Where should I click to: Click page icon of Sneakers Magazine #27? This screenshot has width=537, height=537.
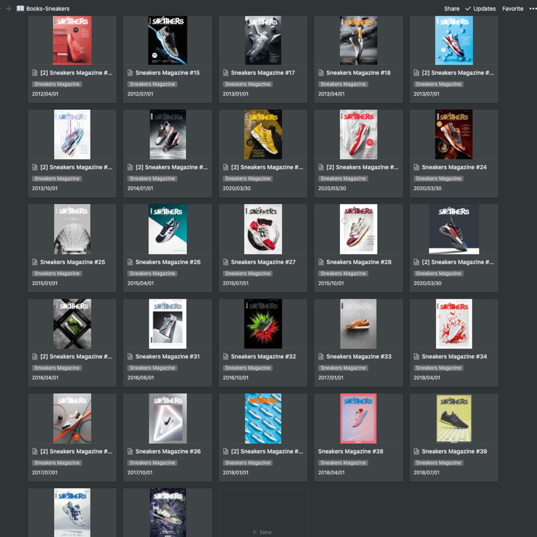tap(226, 262)
